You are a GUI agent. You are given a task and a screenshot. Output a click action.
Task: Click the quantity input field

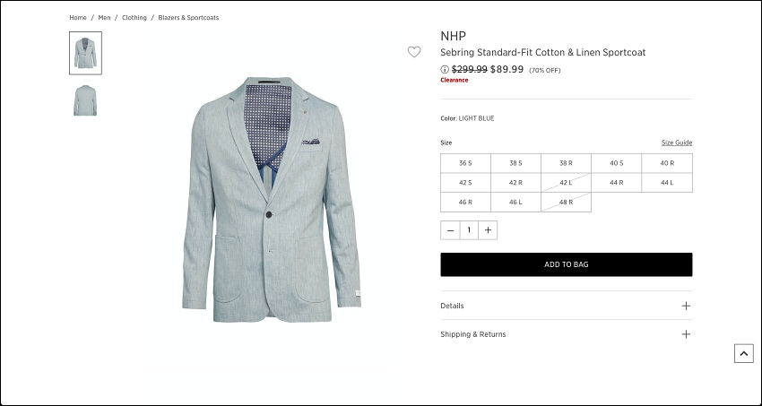[x=469, y=230]
